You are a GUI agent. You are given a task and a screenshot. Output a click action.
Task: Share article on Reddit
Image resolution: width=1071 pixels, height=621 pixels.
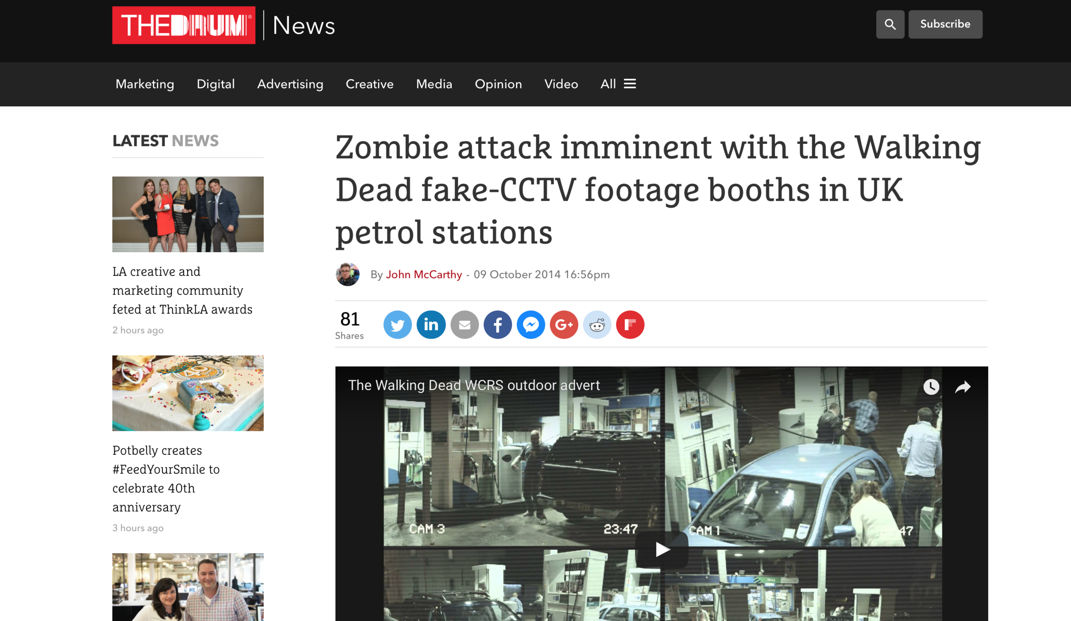pos(597,325)
